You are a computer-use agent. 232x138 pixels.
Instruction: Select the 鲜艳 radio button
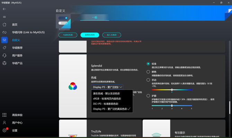click(x=148, y=72)
